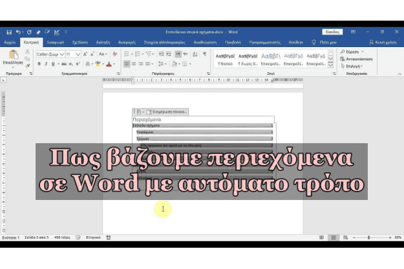404x269 pixels.
Task: Click the Περιεχόμενα heading in document
Action: click(x=147, y=119)
